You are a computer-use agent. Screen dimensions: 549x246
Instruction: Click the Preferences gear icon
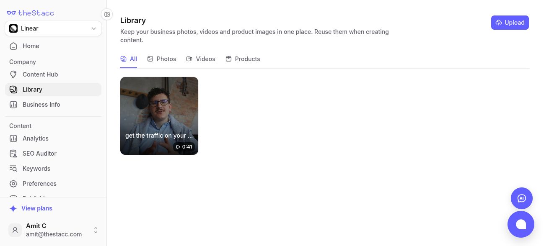click(14, 184)
